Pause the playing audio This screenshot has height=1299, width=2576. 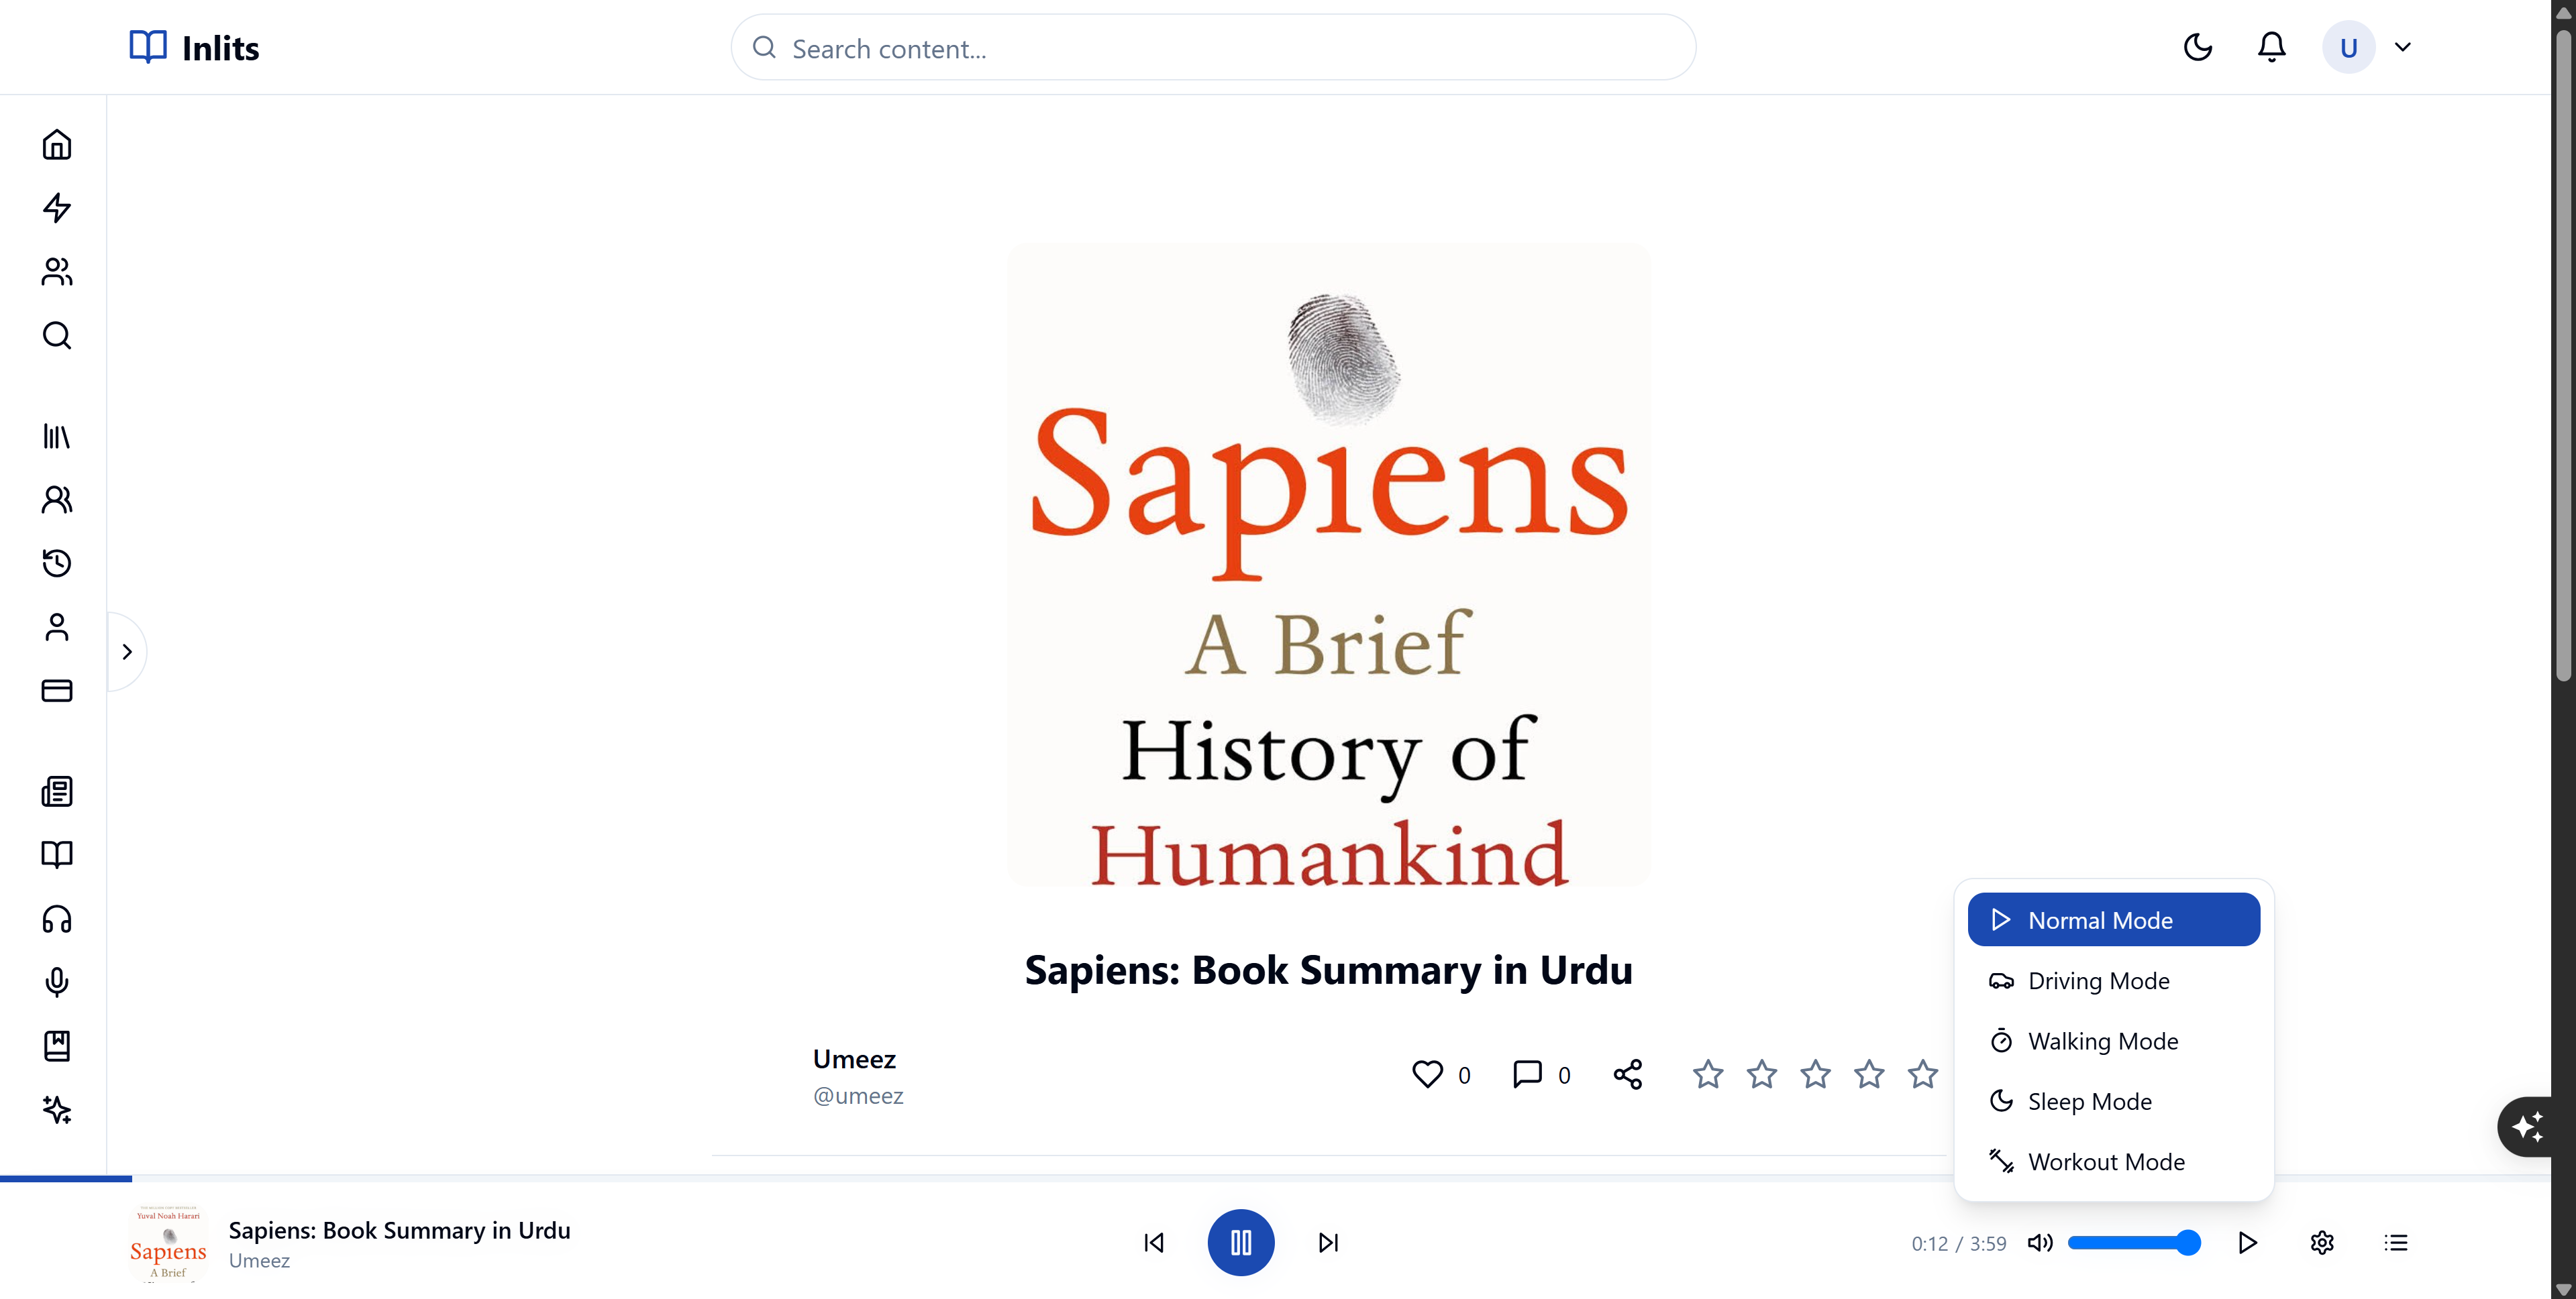pos(1240,1243)
